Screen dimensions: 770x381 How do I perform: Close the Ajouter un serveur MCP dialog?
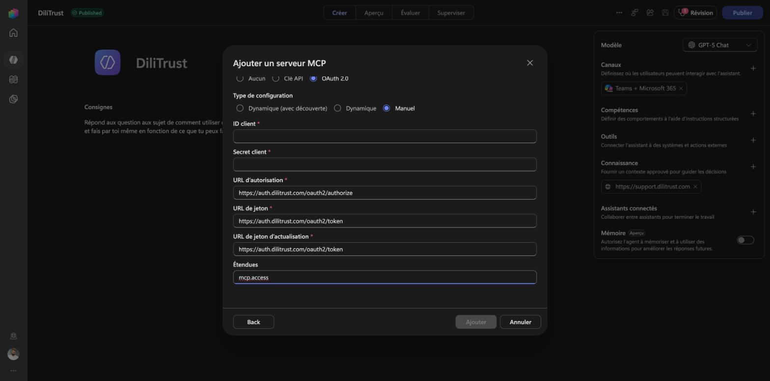pos(530,63)
